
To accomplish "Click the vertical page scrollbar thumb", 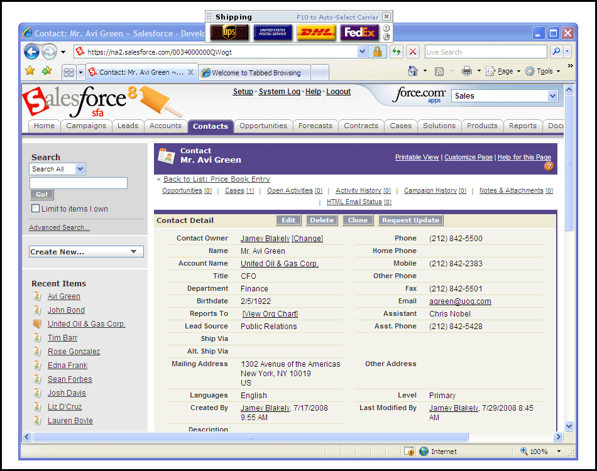I will coord(569,163).
